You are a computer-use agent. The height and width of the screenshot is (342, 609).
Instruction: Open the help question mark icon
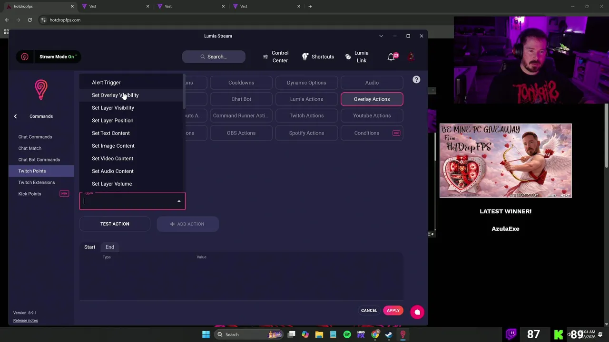point(416,80)
